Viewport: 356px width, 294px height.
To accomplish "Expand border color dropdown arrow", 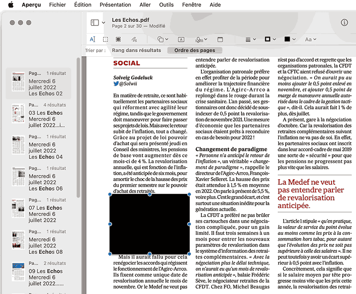I will [274, 39].
